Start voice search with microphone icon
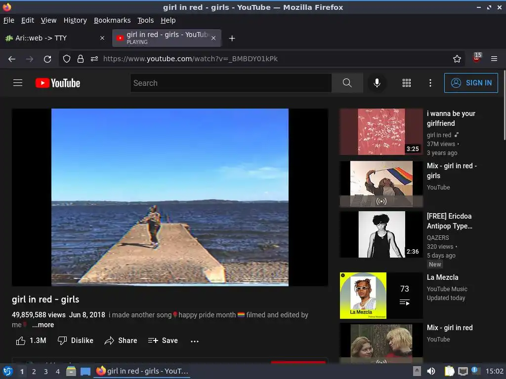The height and width of the screenshot is (379, 506). 377,83
